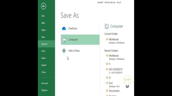
Task: Click the IGO-20230219 folder icon
Action: (107, 69)
